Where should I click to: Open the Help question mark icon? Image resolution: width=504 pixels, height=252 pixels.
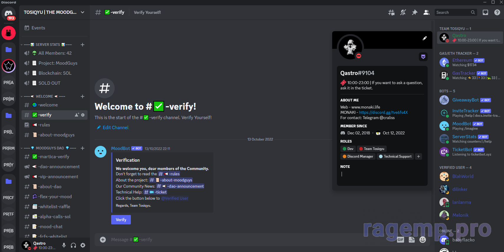click(497, 12)
